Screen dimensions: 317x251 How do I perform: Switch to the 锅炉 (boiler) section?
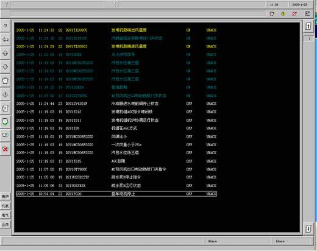click(x=5, y=196)
